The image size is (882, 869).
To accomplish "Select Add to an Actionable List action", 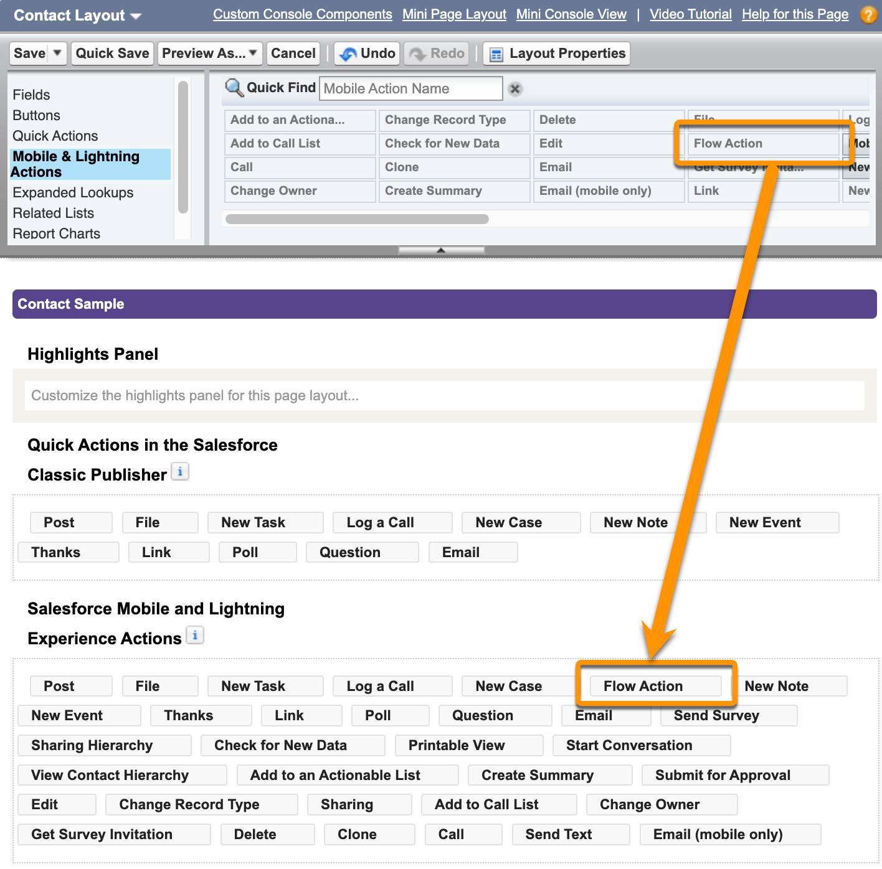I will tap(348, 775).
